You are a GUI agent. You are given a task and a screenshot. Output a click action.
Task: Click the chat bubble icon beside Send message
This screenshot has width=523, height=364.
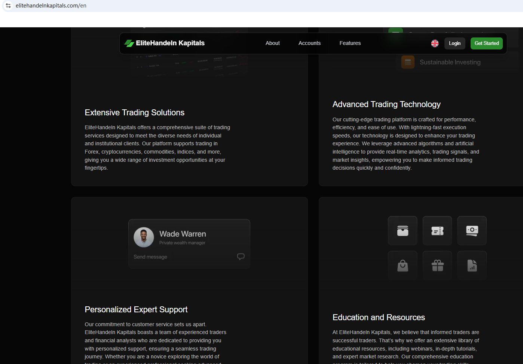click(241, 257)
